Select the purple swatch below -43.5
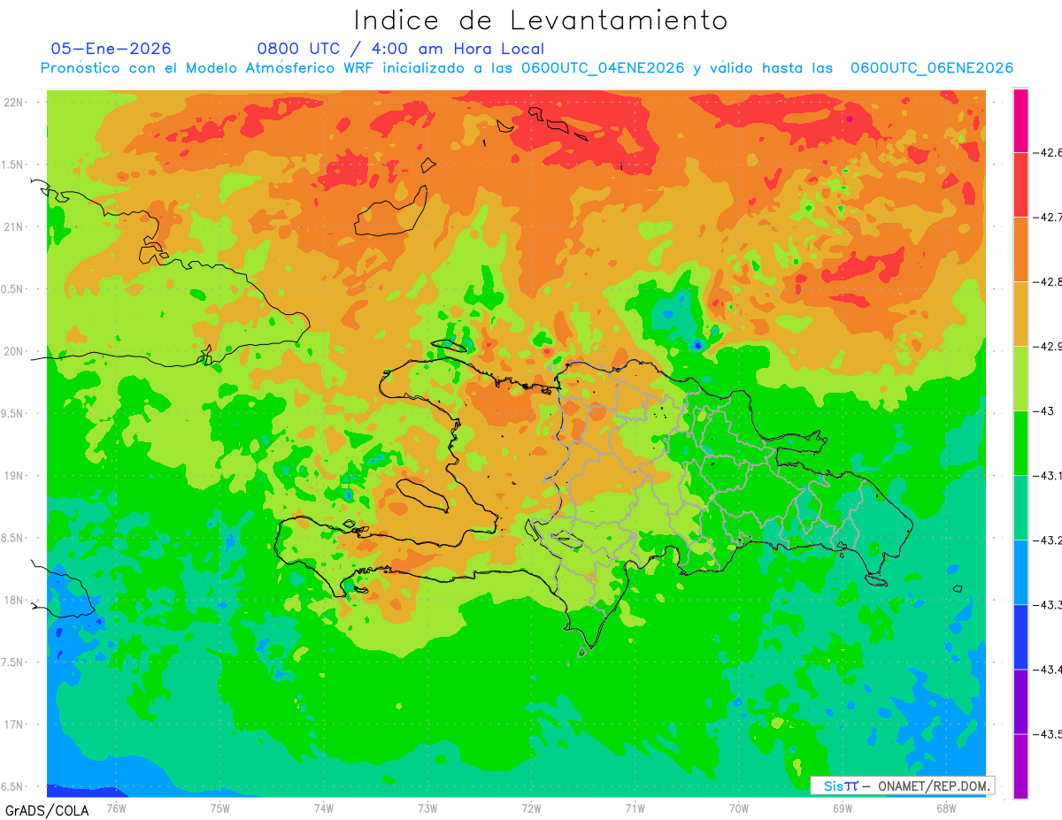 coord(1020,766)
